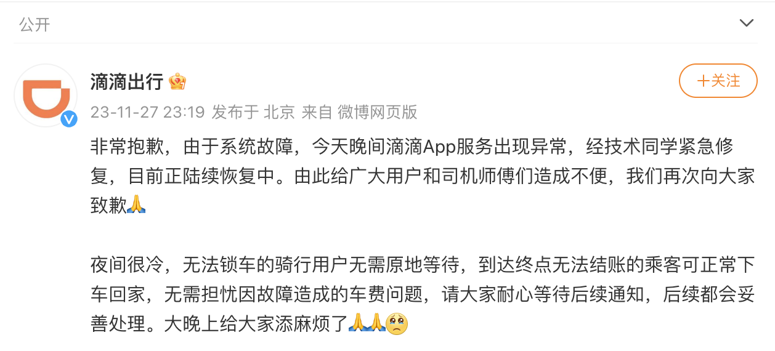Click the paragraph starting with 非常抱歉
Viewport: 775px width, 351px height.
click(423, 176)
